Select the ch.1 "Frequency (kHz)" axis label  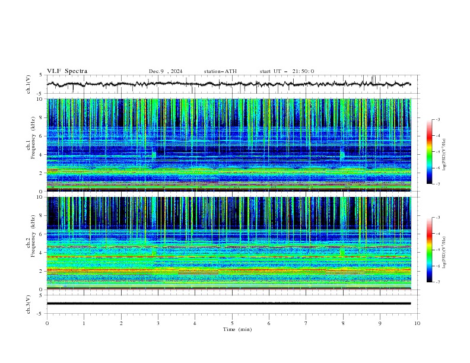(33, 138)
